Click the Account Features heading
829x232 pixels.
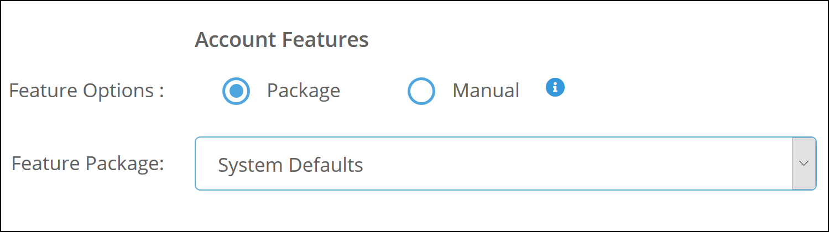click(x=281, y=40)
